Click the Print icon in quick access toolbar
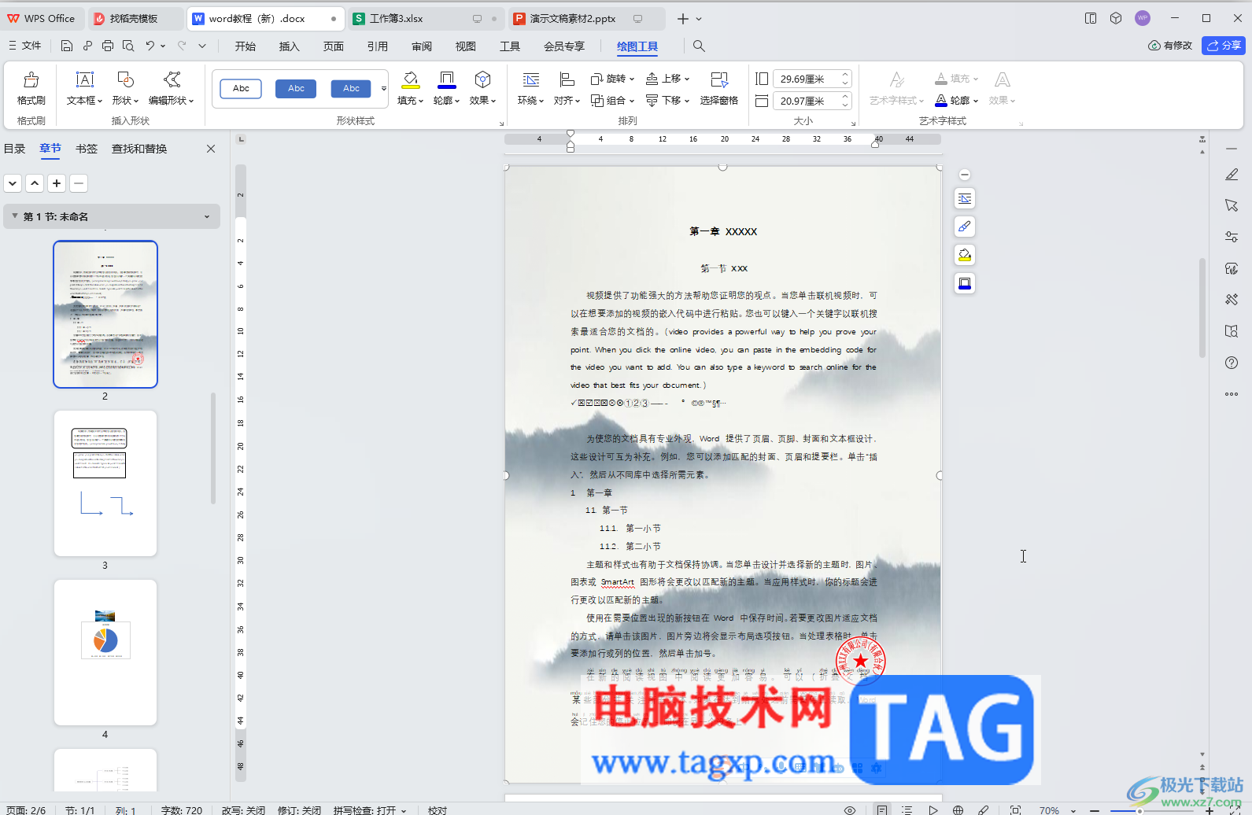Viewport: 1252px width, 815px height. (x=108, y=46)
